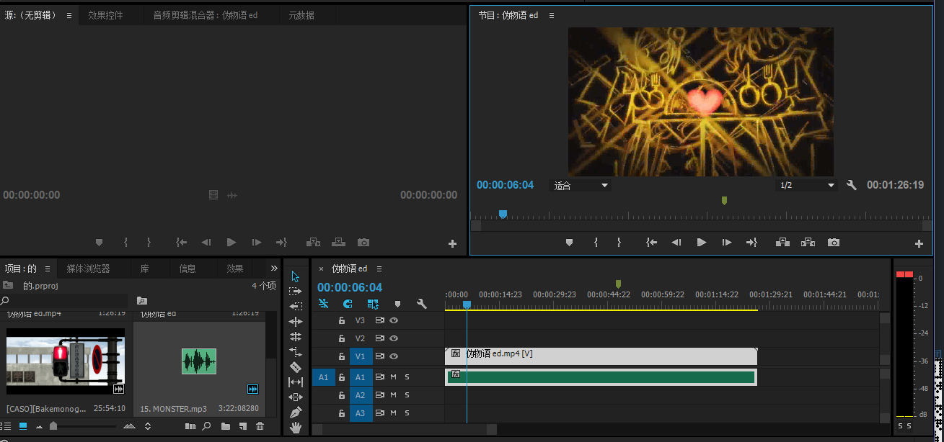Screen dimensions: 944x442
Task: Open timeline display settings wrench
Action: 422,305
